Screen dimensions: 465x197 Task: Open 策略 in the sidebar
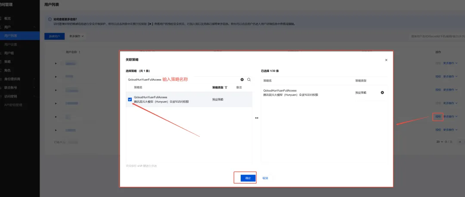point(7,62)
